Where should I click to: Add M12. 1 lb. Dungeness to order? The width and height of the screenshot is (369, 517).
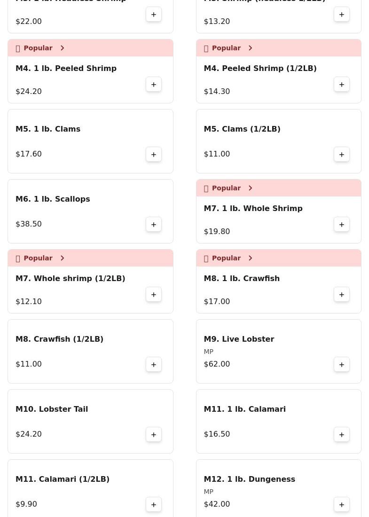[x=342, y=505]
